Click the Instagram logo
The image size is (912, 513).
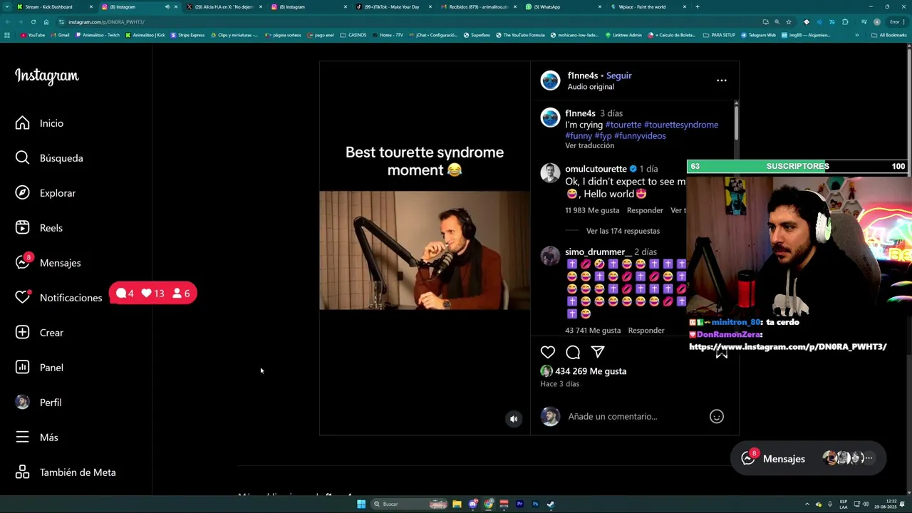pyautogui.click(x=47, y=76)
